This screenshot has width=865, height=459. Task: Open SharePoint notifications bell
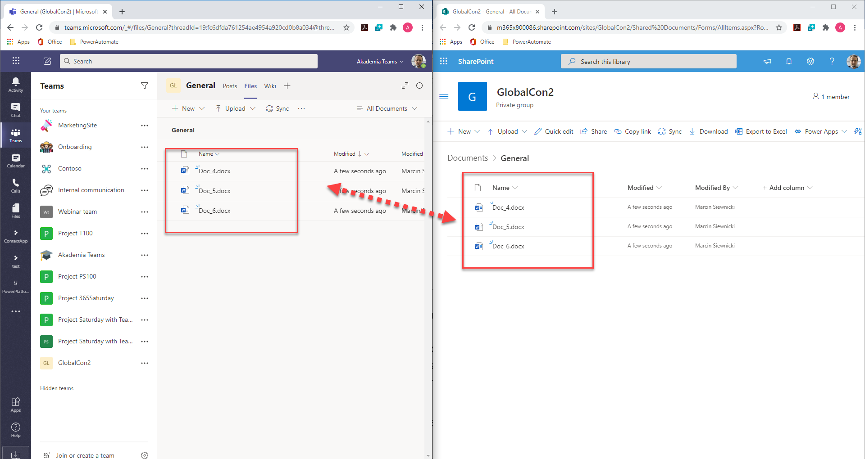(x=789, y=61)
